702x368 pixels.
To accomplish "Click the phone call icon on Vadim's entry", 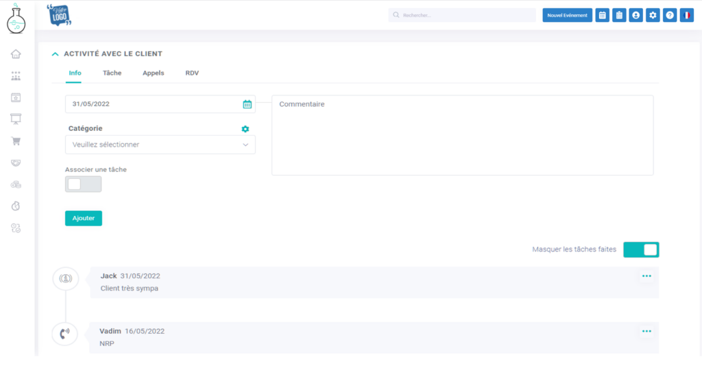I will [65, 334].
